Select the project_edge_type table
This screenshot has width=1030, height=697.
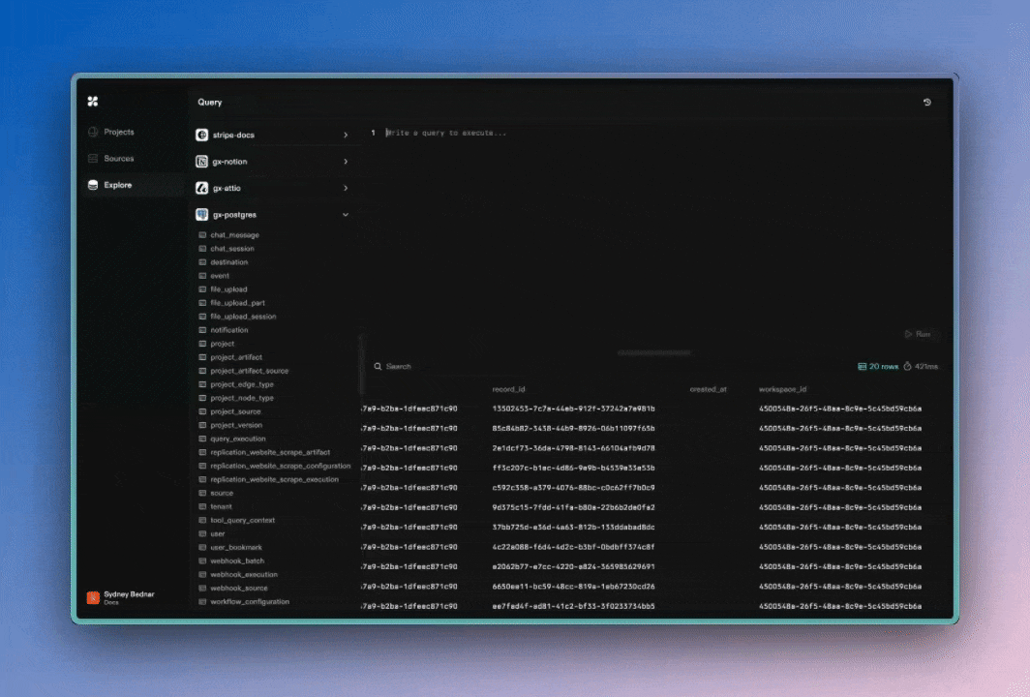242,384
